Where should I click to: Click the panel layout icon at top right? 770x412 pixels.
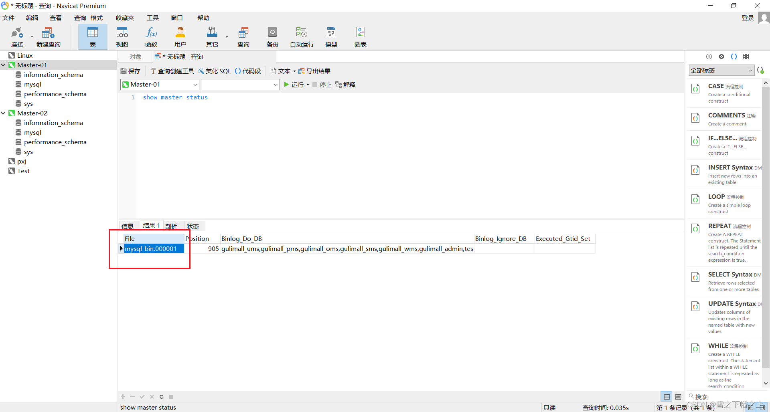(x=746, y=57)
